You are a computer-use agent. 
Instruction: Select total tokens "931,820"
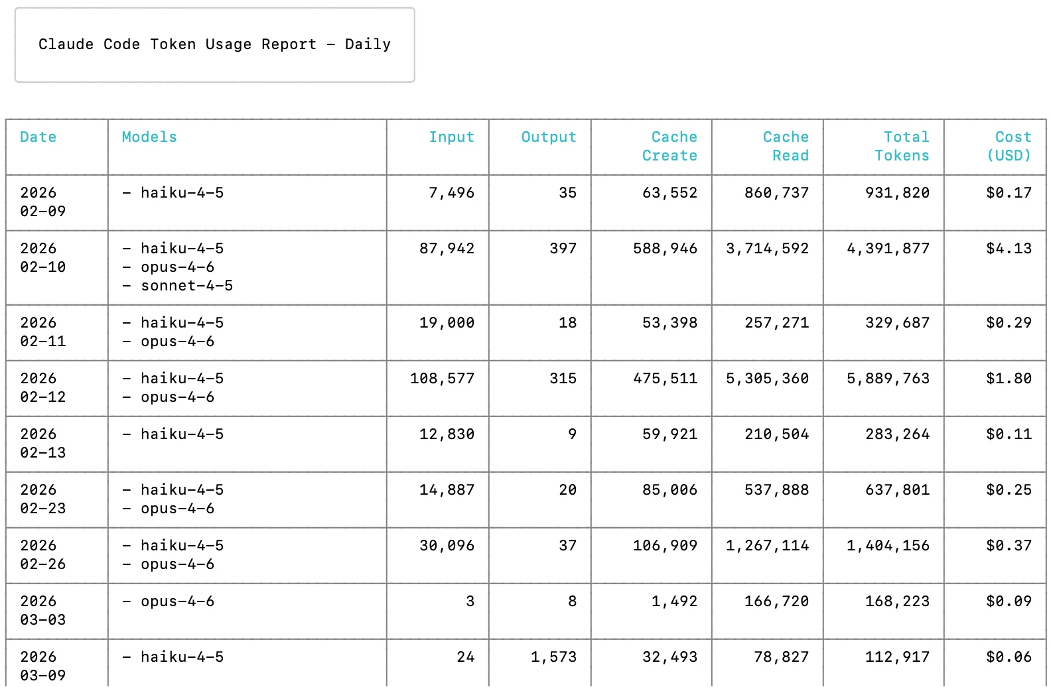897,193
